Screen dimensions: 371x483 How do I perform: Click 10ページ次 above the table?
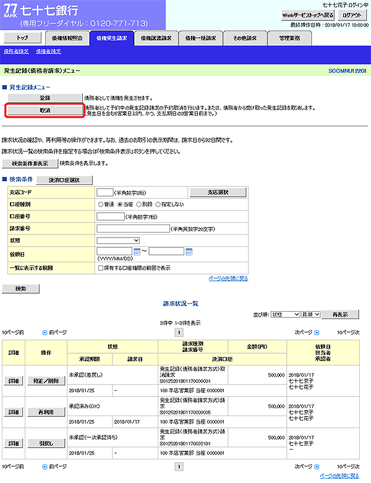click(348, 333)
